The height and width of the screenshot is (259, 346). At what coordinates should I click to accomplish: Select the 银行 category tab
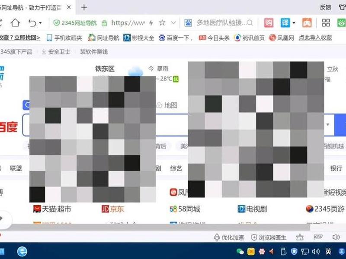coord(336,168)
